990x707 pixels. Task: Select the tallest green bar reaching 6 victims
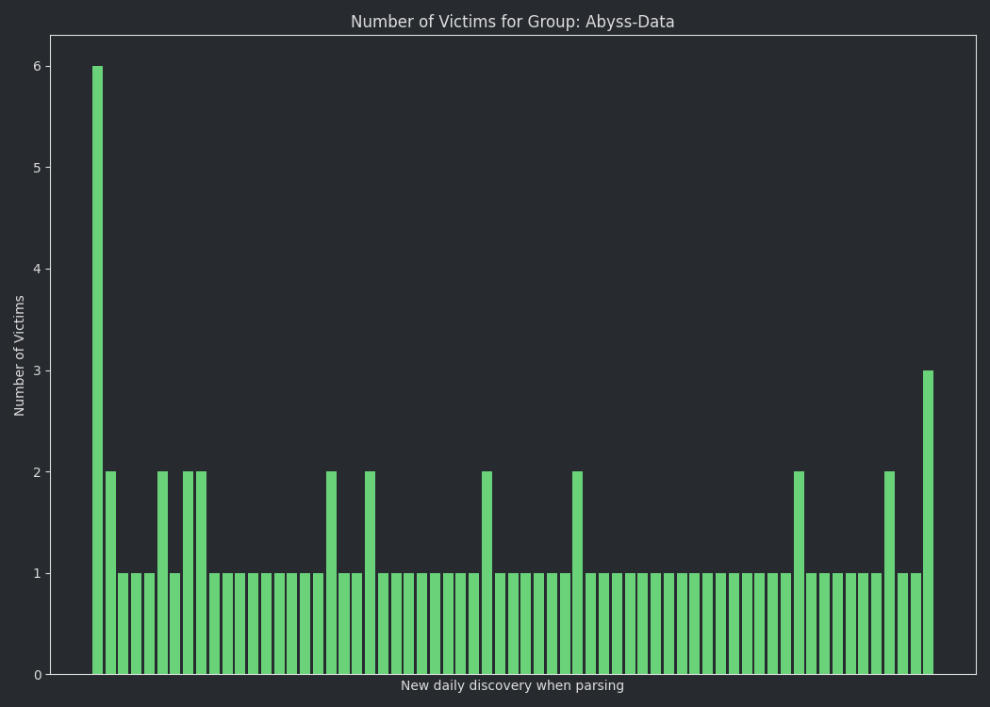[97, 370]
